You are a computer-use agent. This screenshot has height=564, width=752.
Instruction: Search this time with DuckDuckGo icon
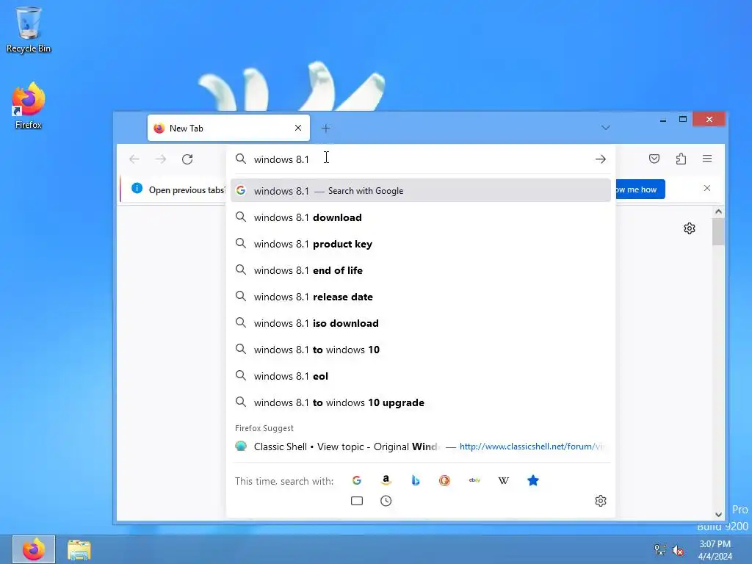click(x=444, y=480)
